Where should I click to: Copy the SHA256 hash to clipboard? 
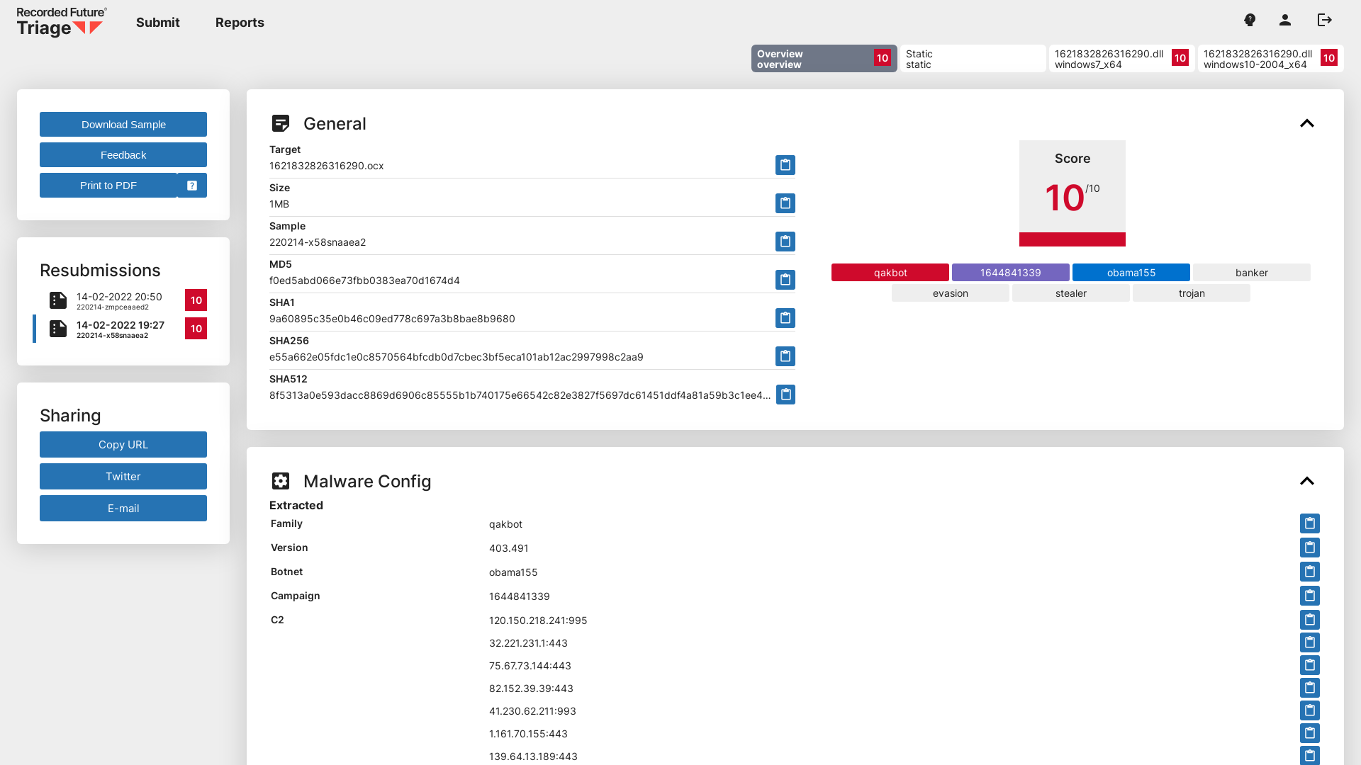coord(785,356)
